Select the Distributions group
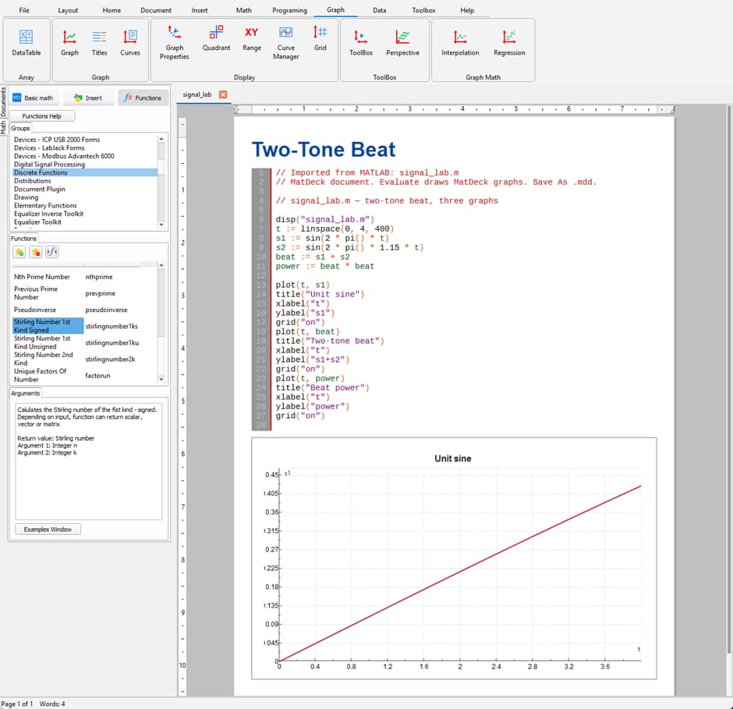 (85, 180)
